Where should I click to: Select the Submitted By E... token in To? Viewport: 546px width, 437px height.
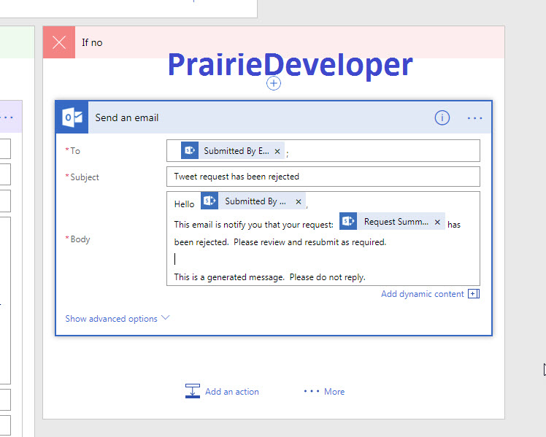click(233, 151)
